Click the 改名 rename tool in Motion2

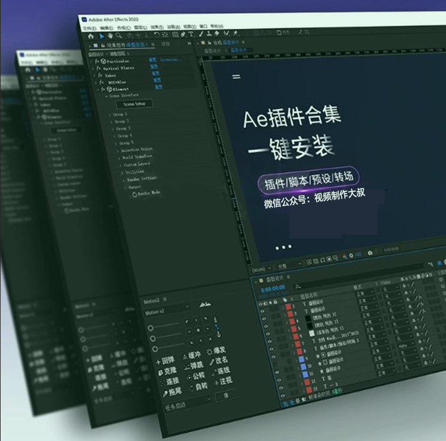click(x=218, y=360)
